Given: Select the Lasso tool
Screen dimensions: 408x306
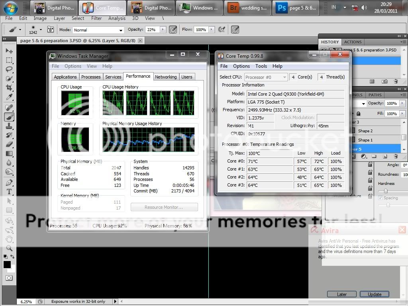Looking at the screenshot, I should tap(9, 69).
